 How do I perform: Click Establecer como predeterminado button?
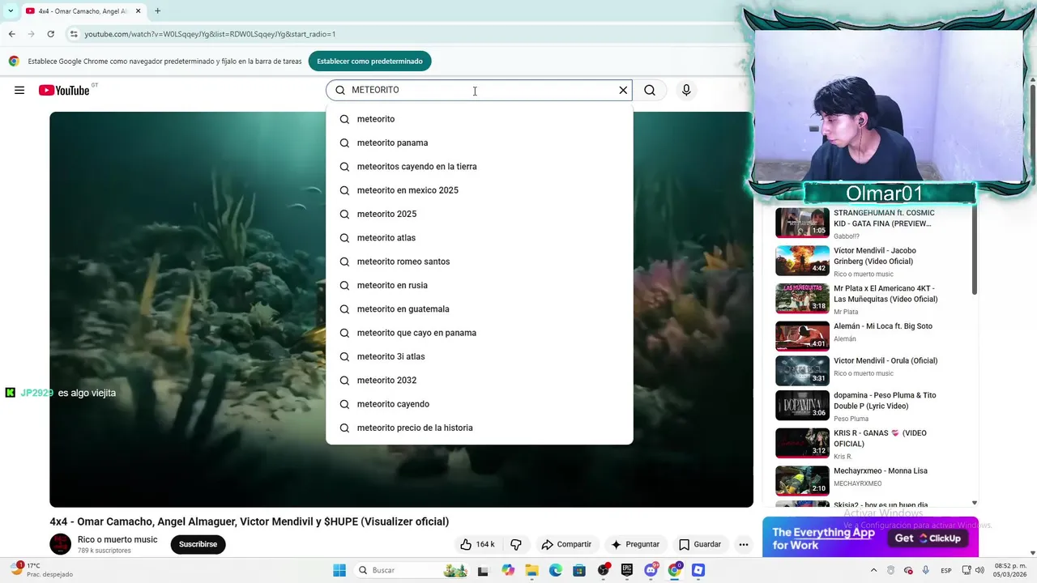click(369, 61)
